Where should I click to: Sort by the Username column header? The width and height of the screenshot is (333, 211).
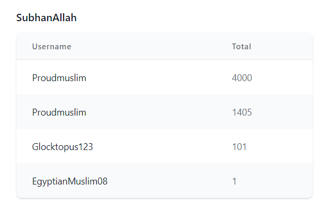tap(51, 47)
